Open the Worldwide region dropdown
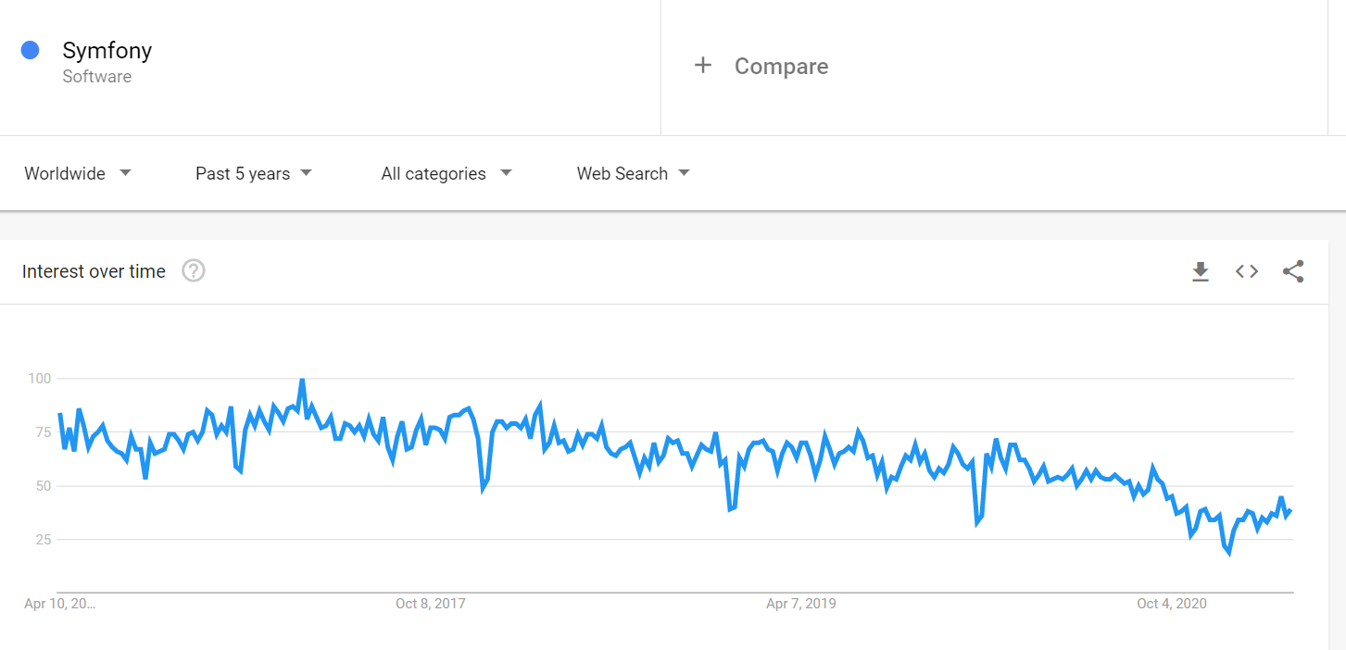The image size is (1346, 650). (79, 173)
